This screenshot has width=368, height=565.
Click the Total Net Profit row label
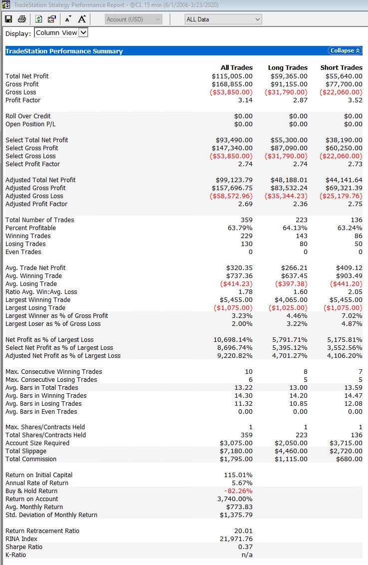[27, 76]
